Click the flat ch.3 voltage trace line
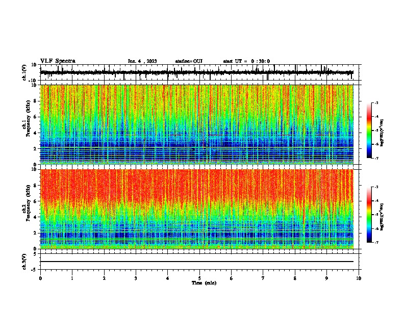404x312 pixels. tap(196, 262)
